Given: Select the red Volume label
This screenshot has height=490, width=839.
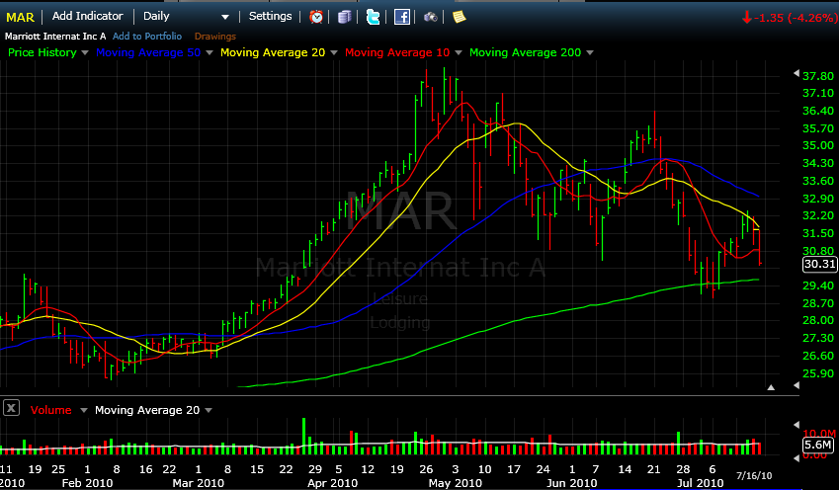Looking at the screenshot, I should (50, 410).
